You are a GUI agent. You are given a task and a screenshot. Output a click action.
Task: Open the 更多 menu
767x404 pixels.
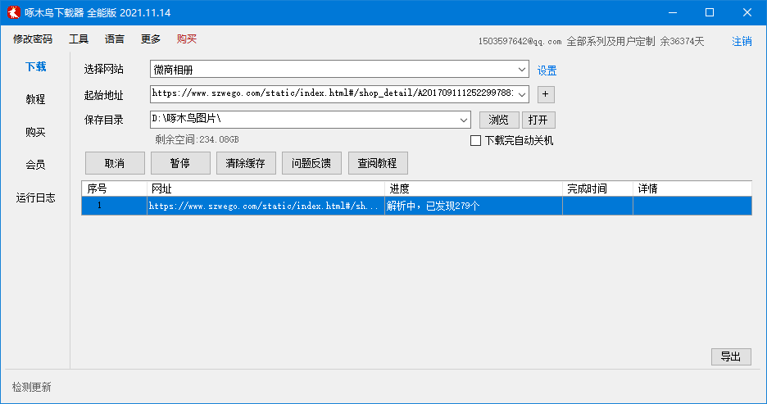(151, 39)
